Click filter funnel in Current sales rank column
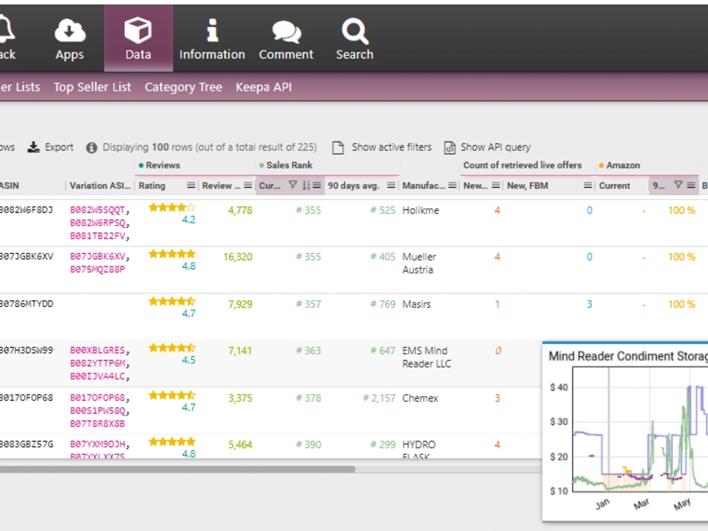This screenshot has height=531, width=708. pyautogui.click(x=292, y=185)
